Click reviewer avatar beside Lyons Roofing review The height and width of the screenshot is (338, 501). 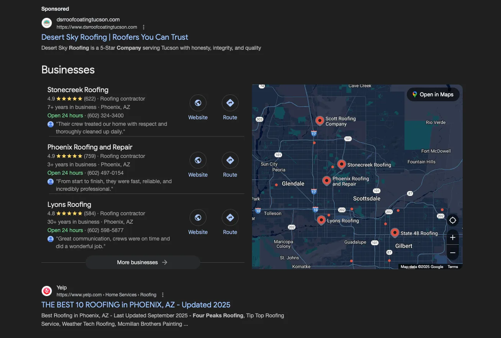51,239
